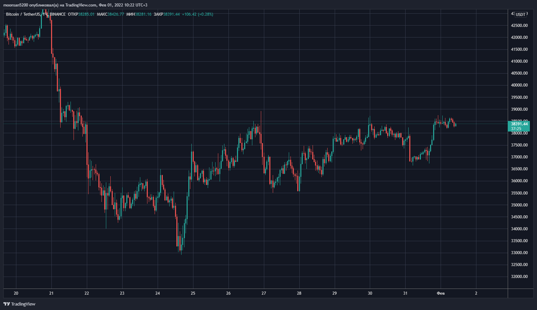
Task: Click the 42000.00 price axis label
Action: click(519, 37)
